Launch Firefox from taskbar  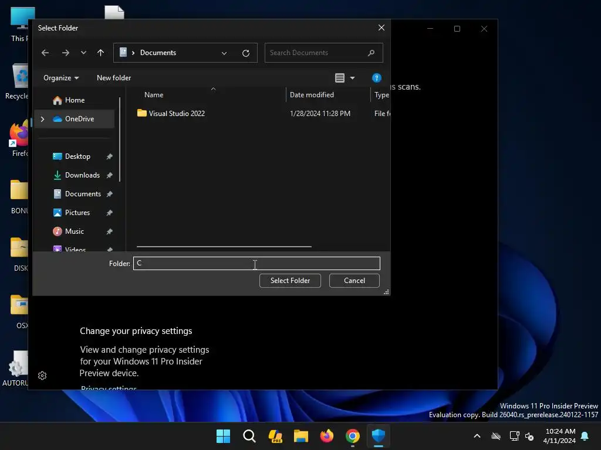(x=326, y=436)
